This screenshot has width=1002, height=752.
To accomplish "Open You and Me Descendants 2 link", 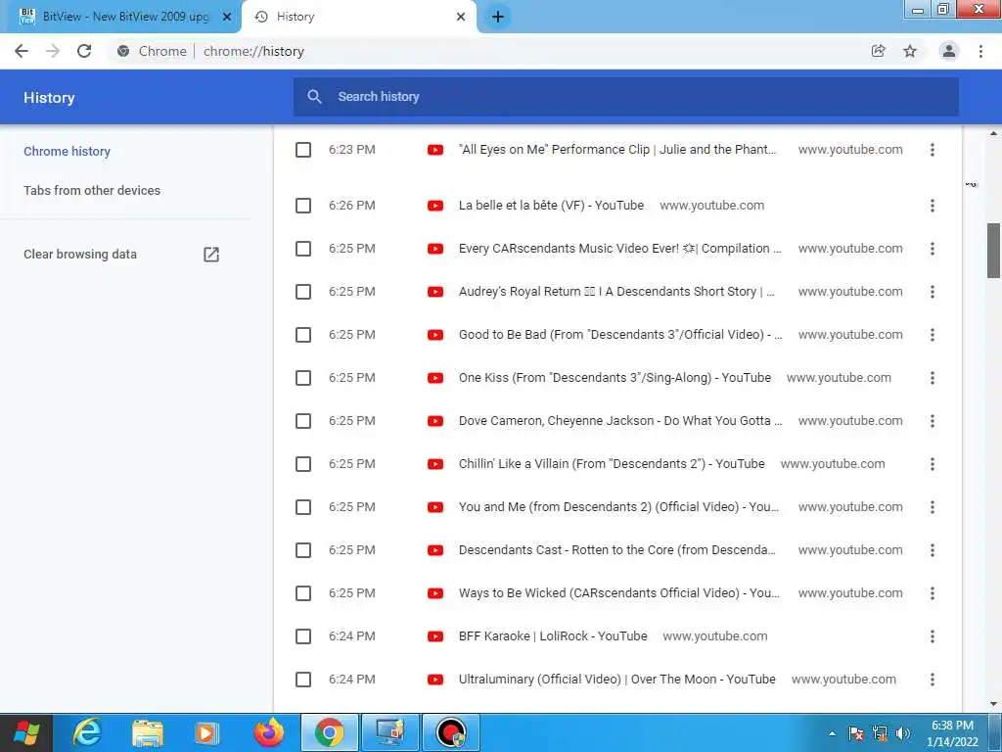I will pos(618,507).
